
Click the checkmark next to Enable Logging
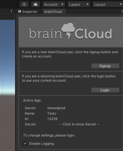[25, 143]
